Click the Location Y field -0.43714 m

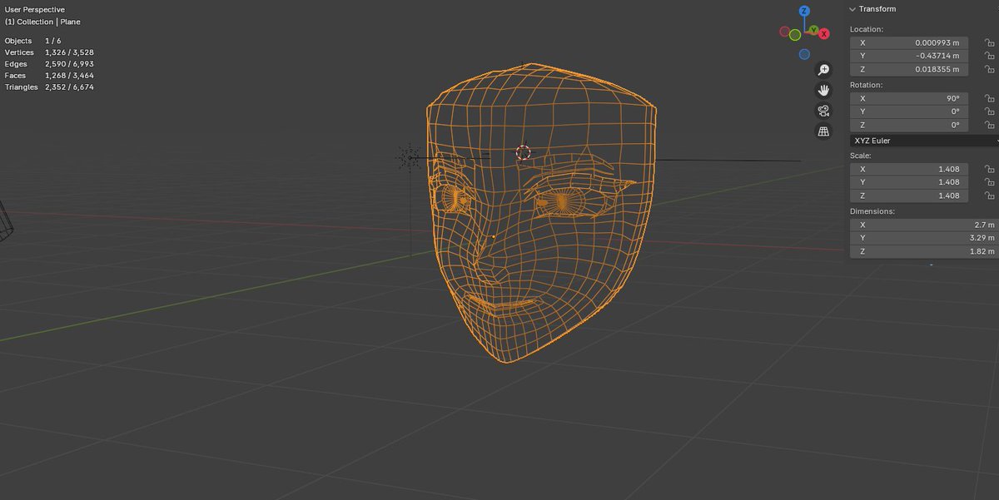909,56
